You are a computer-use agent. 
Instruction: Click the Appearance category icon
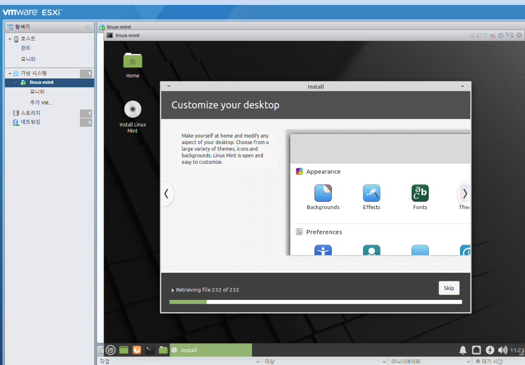click(x=299, y=172)
